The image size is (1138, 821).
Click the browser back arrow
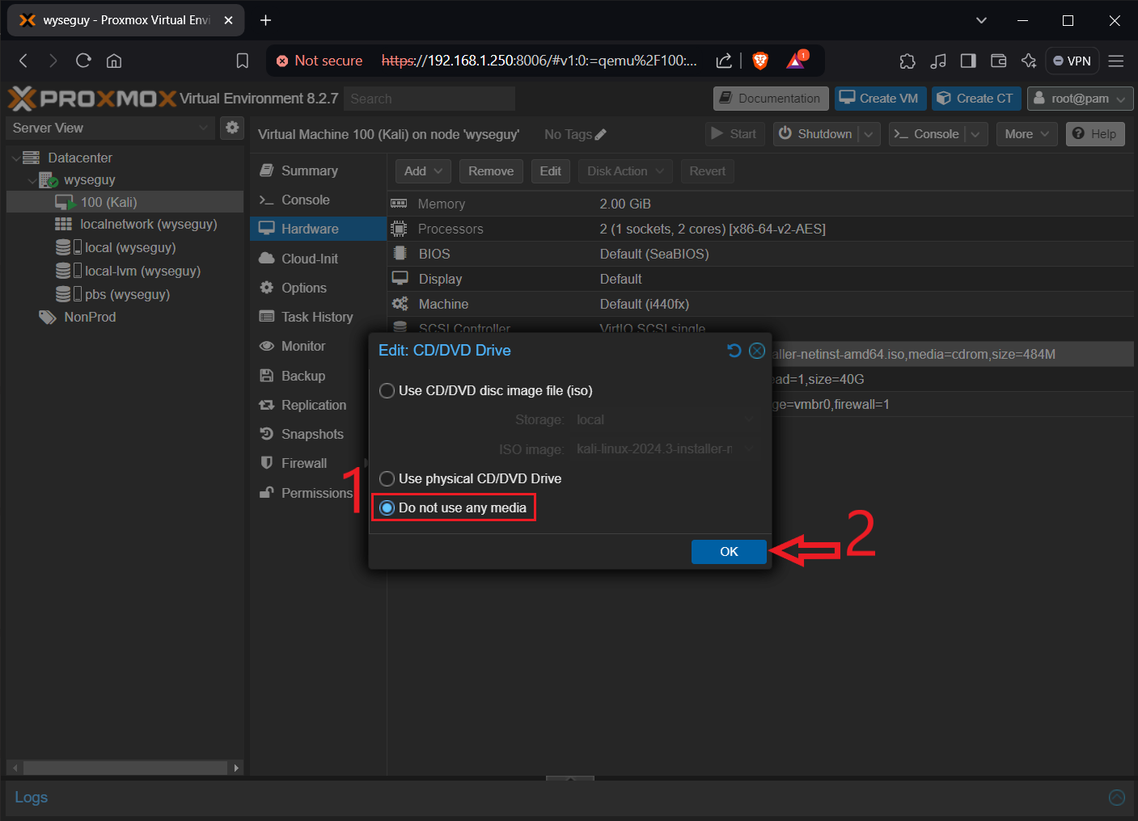pos(23,61)
